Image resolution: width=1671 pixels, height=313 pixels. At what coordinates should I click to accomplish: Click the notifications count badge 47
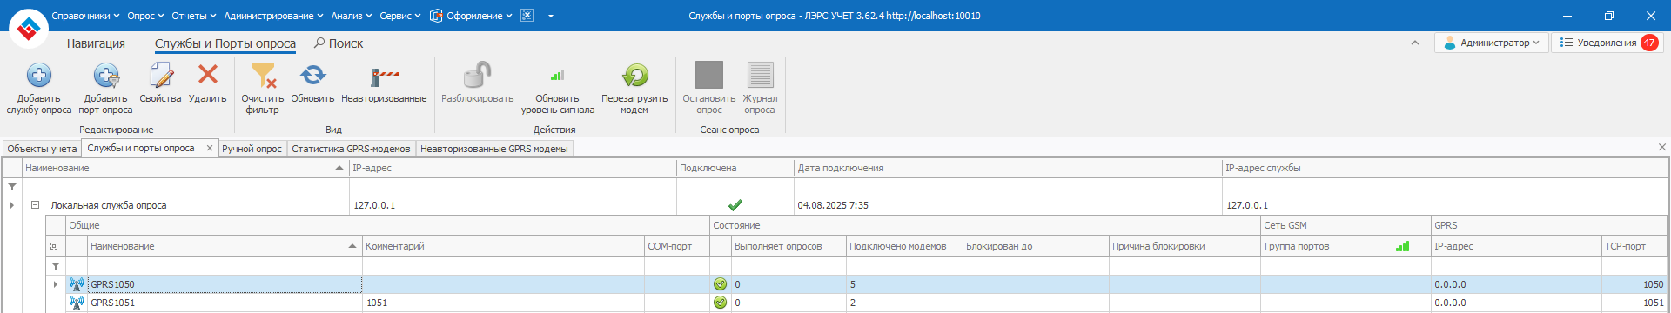coord(1649,43)
